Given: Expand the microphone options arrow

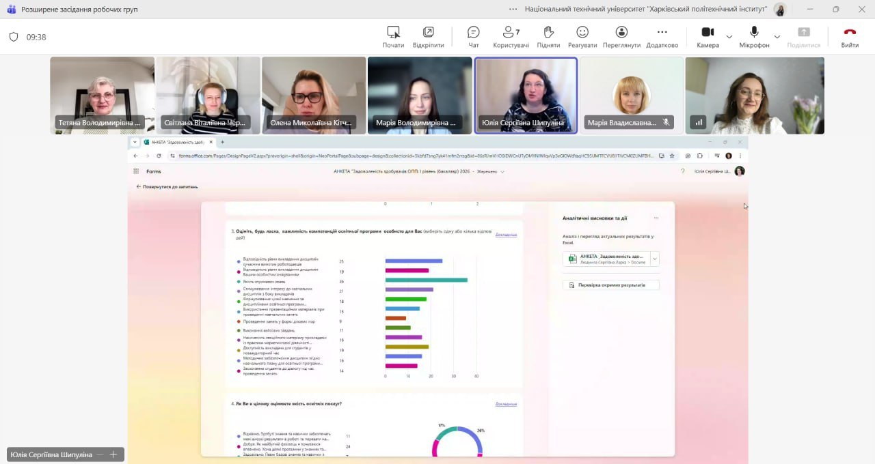Looking at the screenshot, I should [777, 37].
